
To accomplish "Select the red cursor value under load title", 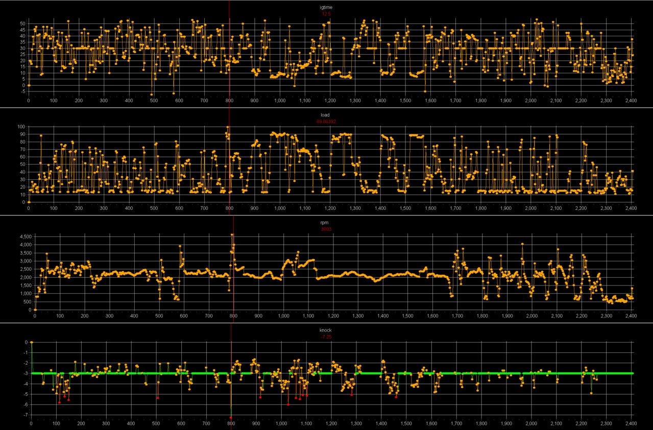I will click(326, 122).
